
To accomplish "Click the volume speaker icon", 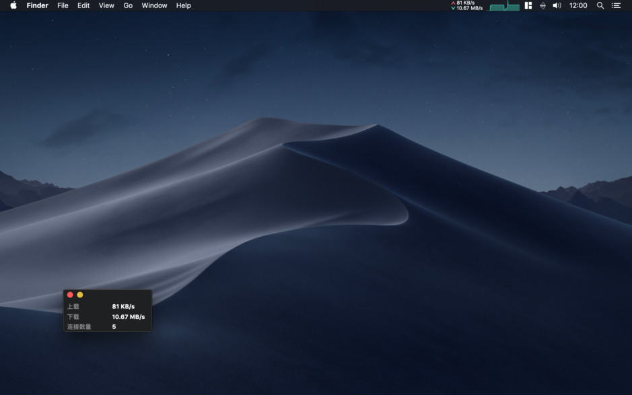I will point(555,5).
